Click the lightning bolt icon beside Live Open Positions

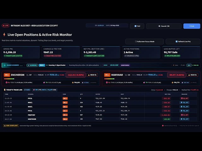tap(4, 35)
